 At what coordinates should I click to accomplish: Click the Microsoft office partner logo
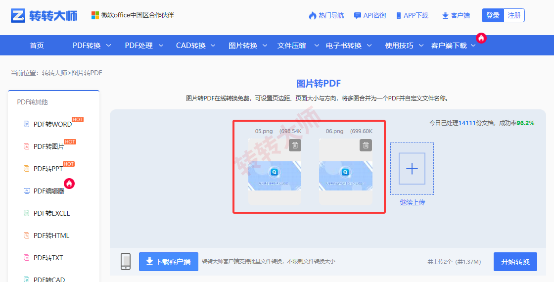[95, 15]
